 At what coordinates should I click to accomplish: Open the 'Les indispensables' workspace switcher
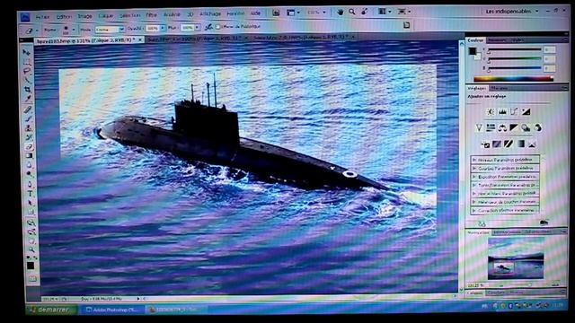click(512, 12)
